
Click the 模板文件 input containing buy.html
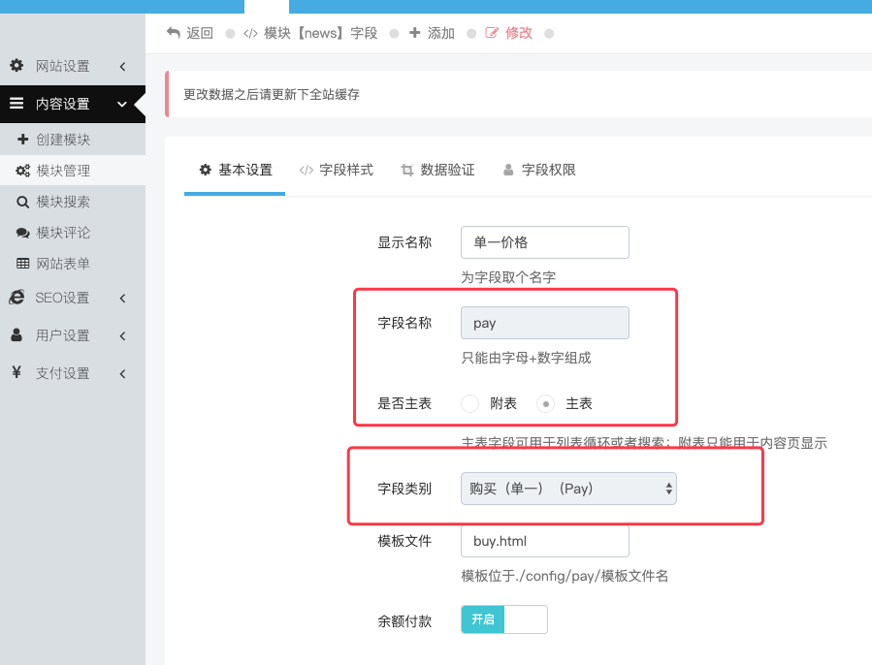(545, 541)
